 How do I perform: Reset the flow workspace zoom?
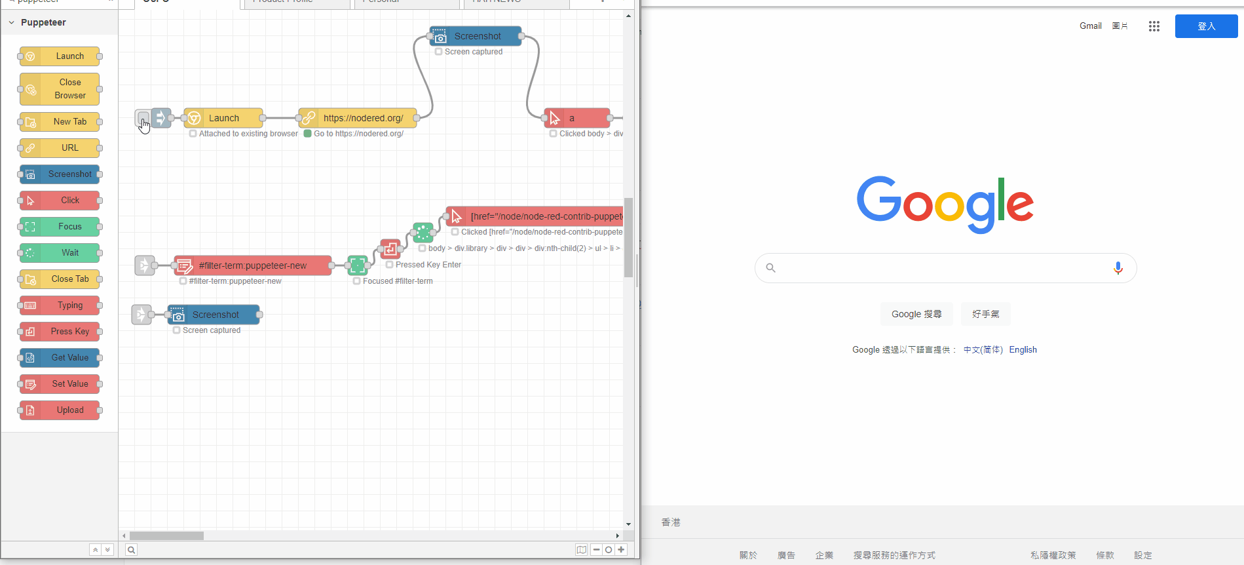609,550
